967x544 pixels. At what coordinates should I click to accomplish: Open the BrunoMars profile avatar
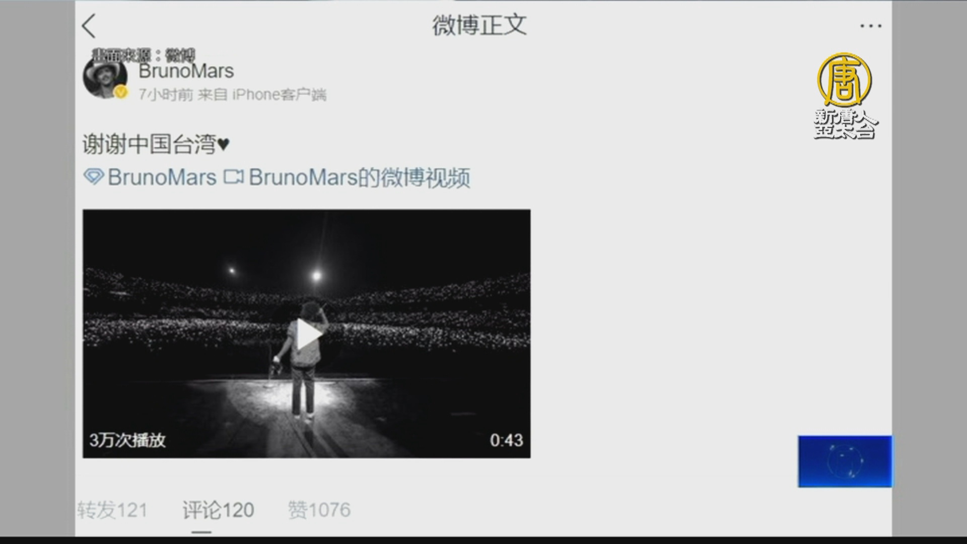(x=105, y=77)
